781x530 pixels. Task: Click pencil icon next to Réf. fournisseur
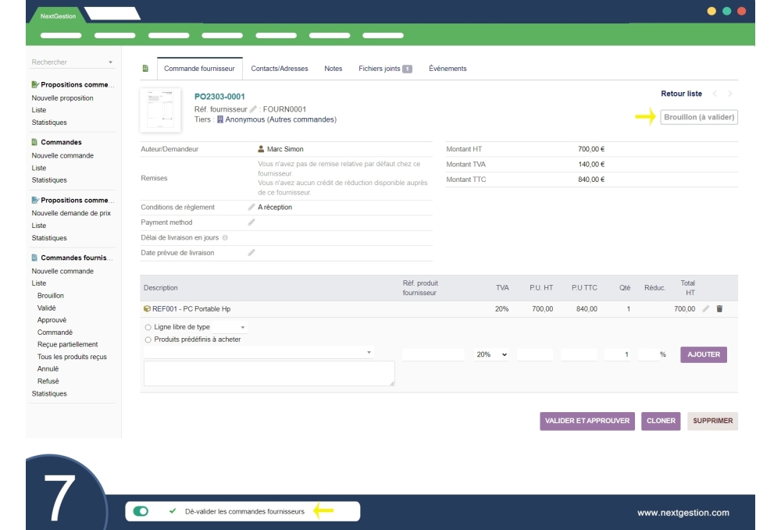253,109
